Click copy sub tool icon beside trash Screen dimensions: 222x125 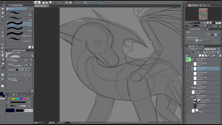[29, 47]
